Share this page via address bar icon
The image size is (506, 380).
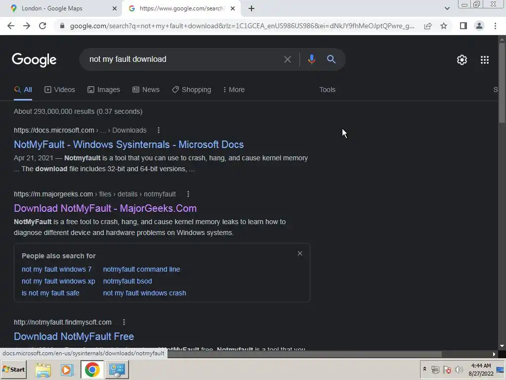(428, 26)
